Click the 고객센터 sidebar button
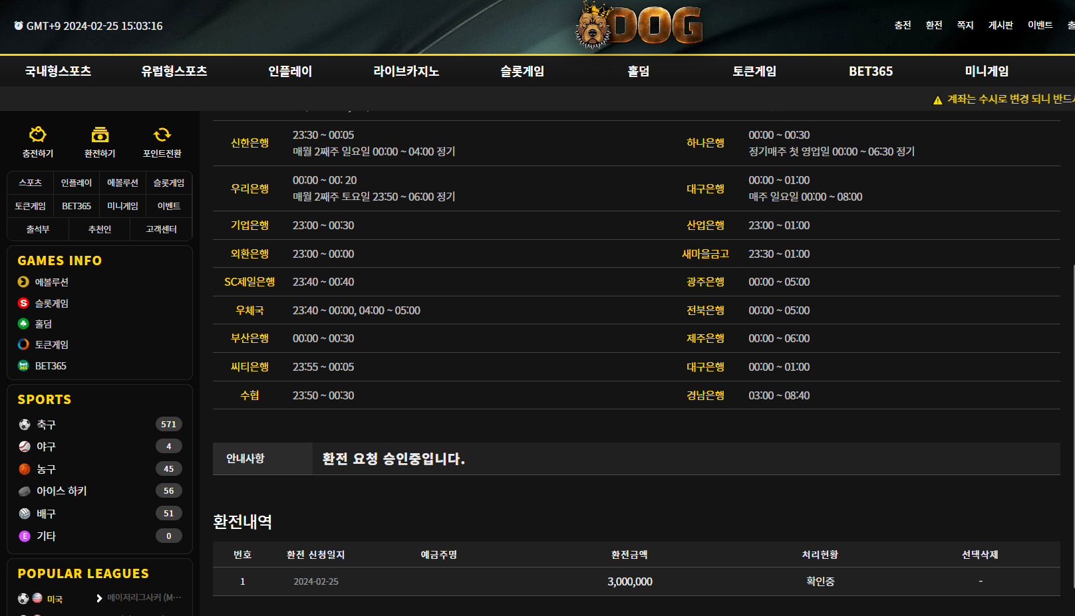1075x616 pixels. [x=161, y=229]
